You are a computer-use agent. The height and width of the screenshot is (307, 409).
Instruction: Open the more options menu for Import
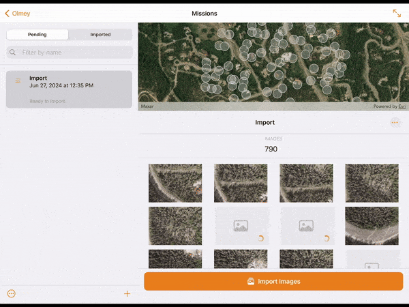point(395,122)
